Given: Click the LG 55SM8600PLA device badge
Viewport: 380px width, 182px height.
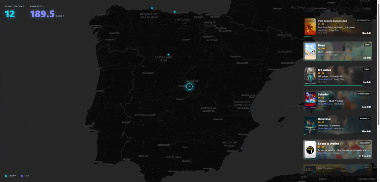Looking at the screenshot, I should coord(363,20).
